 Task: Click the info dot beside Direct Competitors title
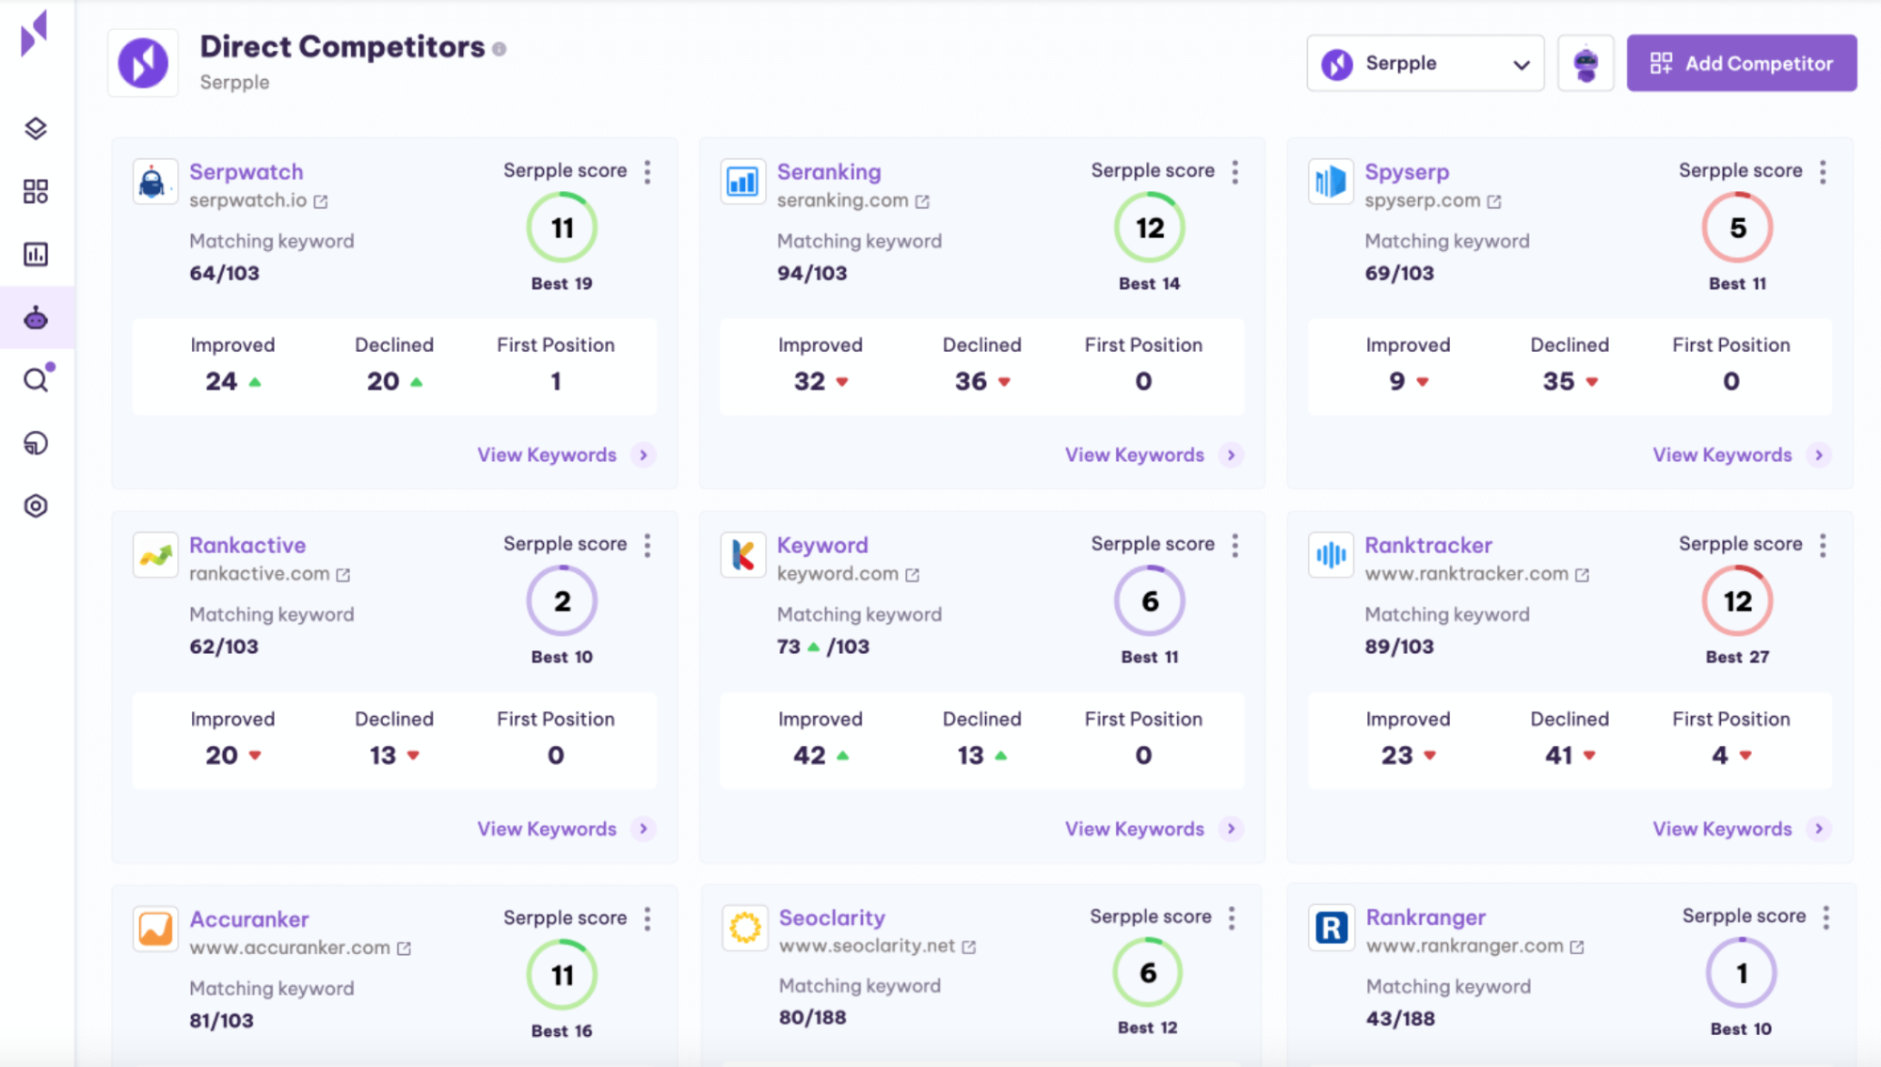click(499, 49)
